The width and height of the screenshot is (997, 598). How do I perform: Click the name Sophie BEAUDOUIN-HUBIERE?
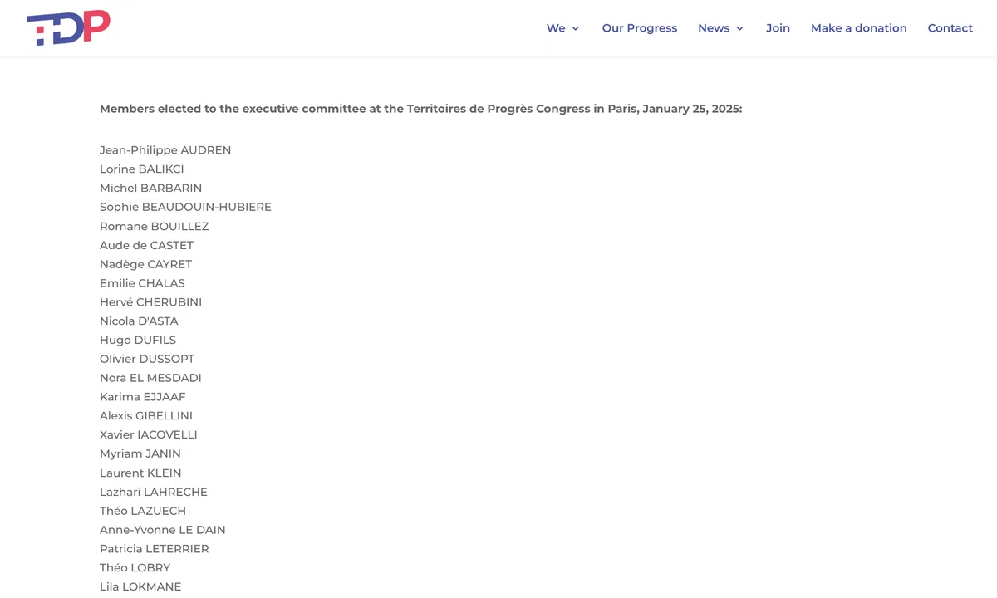[x=185, y=207]
